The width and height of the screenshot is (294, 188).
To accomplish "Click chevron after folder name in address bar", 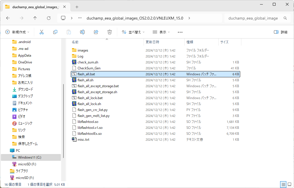I will 189,18.
